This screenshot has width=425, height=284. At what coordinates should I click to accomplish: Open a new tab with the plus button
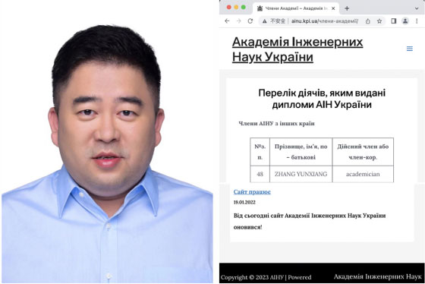[347, 8]
